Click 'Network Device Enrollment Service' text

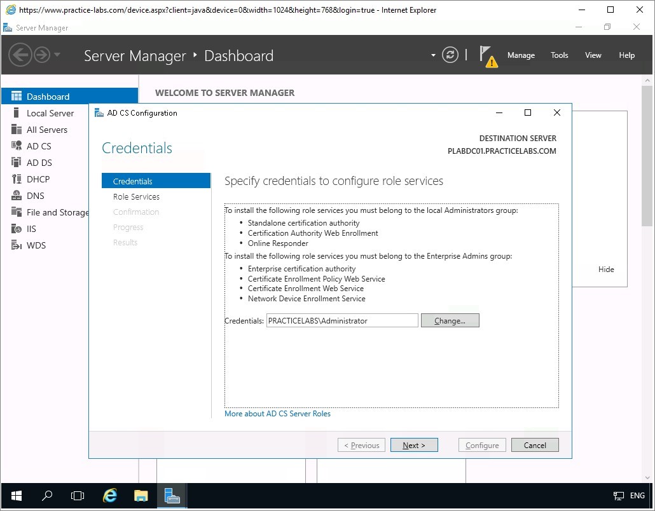[x=307, y=299]
